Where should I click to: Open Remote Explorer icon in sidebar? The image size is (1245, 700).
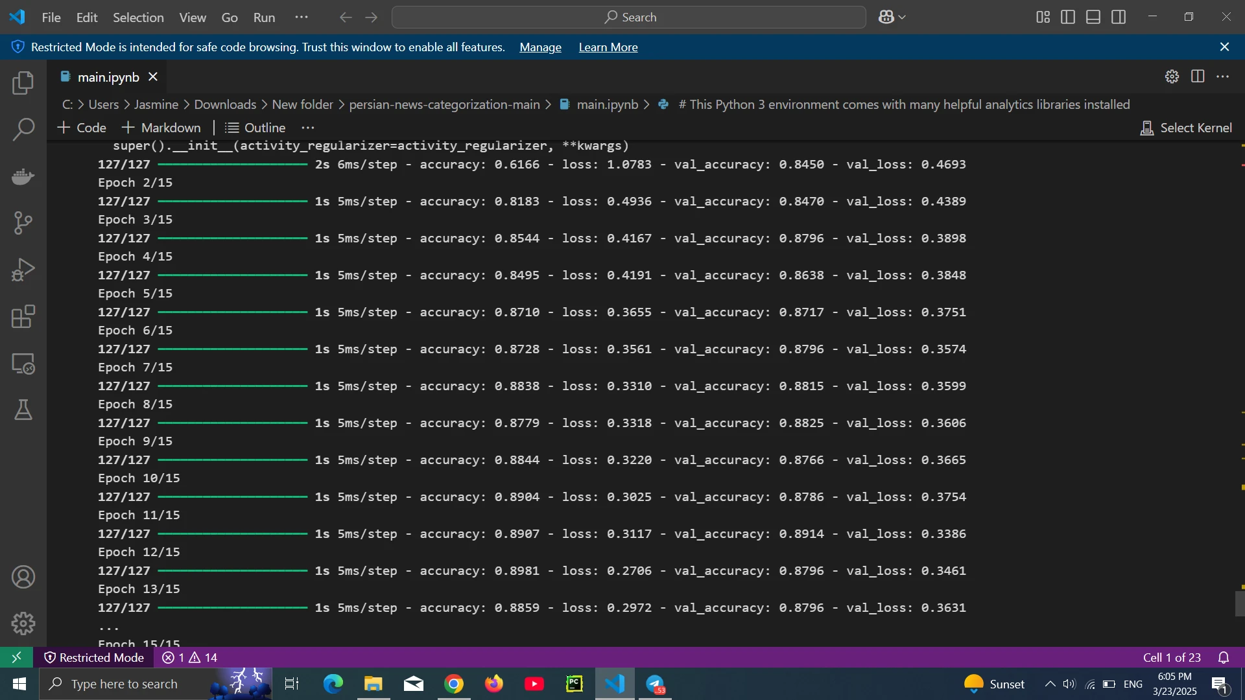pyautogui.click(x=23, y=364)
